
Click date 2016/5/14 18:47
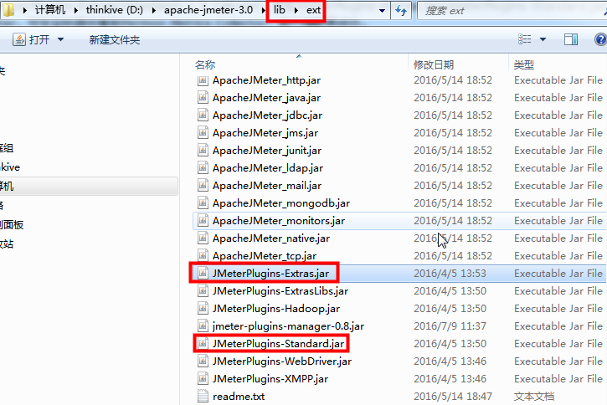click(x=453, y=397)
